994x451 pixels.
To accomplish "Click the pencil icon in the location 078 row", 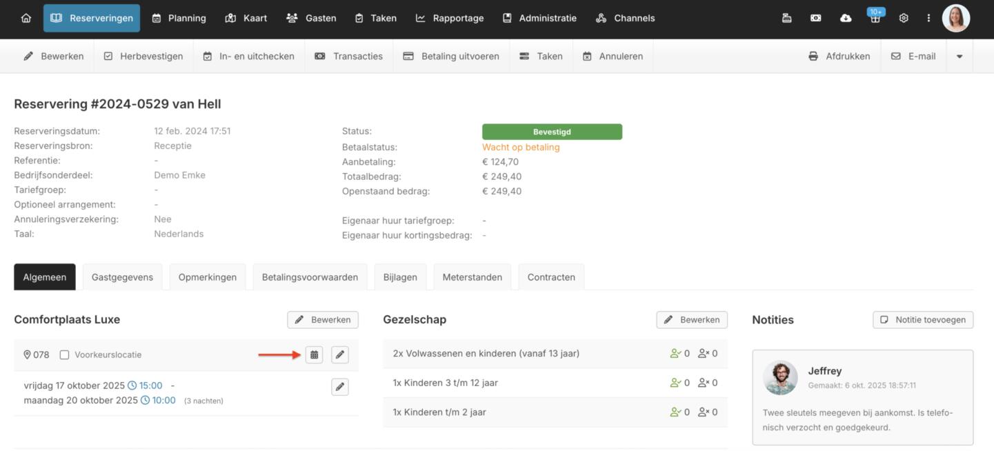I will click(x=339, y=354).
